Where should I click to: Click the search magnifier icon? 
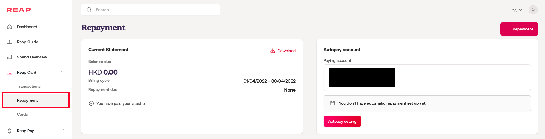pyautogui.click(x=89, y=10)
